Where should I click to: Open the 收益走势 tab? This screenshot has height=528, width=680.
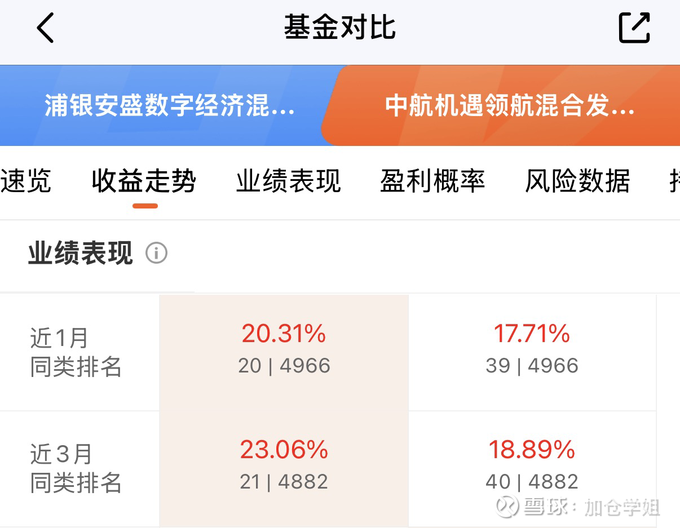(144, 181)
